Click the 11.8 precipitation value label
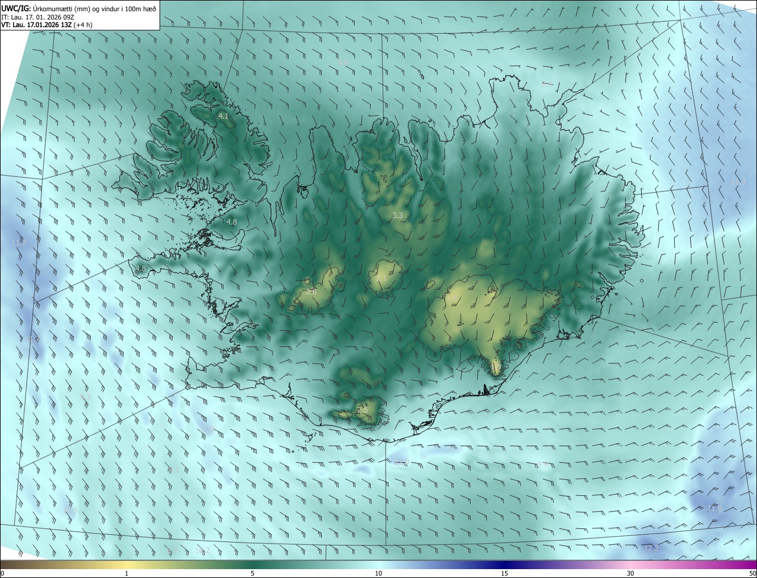Image resolution: width=757 pixels, height=578 pixels. tap(714, 509)
